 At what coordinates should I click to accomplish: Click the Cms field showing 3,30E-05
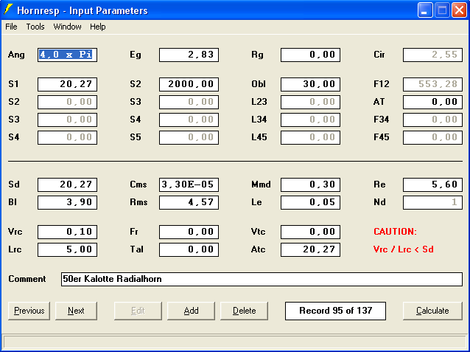point(189,184)
